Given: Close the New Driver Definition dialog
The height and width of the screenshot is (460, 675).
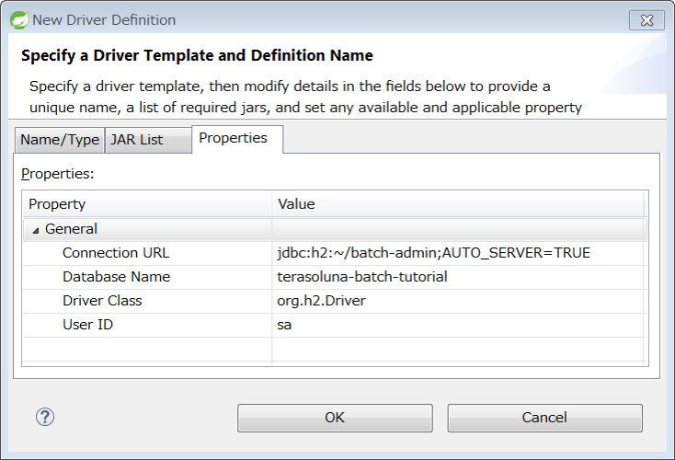Looking at the screenshot, I should coord(646,20).
